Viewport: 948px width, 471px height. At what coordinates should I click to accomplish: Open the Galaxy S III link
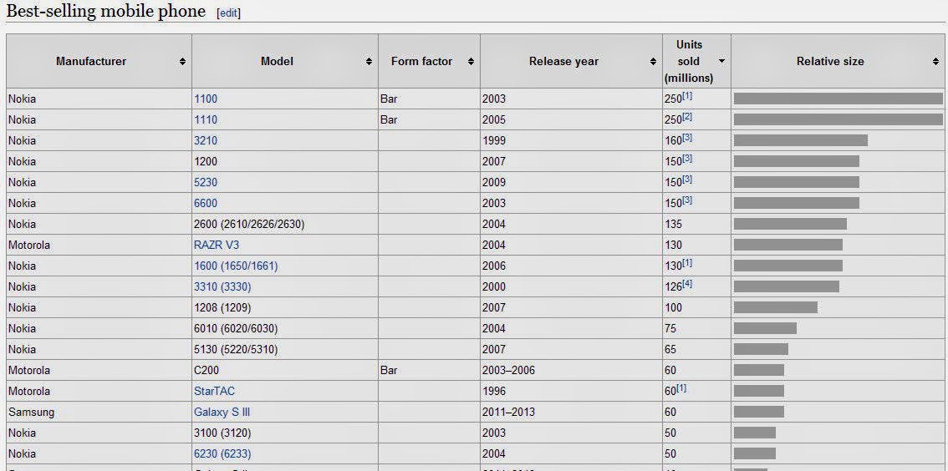[x=222, y=412]
